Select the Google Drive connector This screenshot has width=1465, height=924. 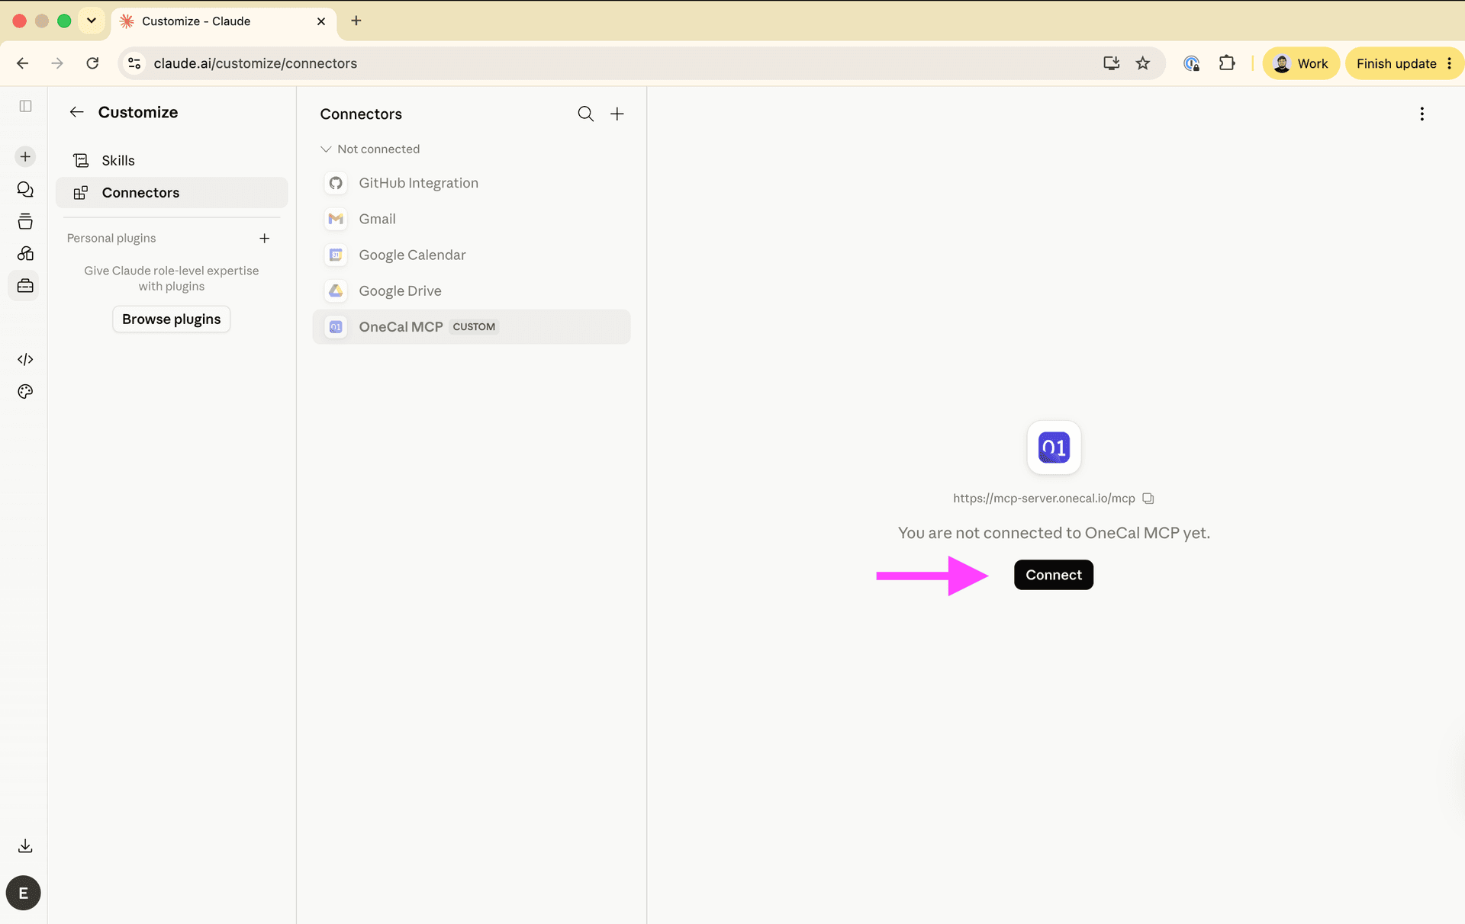472,290
